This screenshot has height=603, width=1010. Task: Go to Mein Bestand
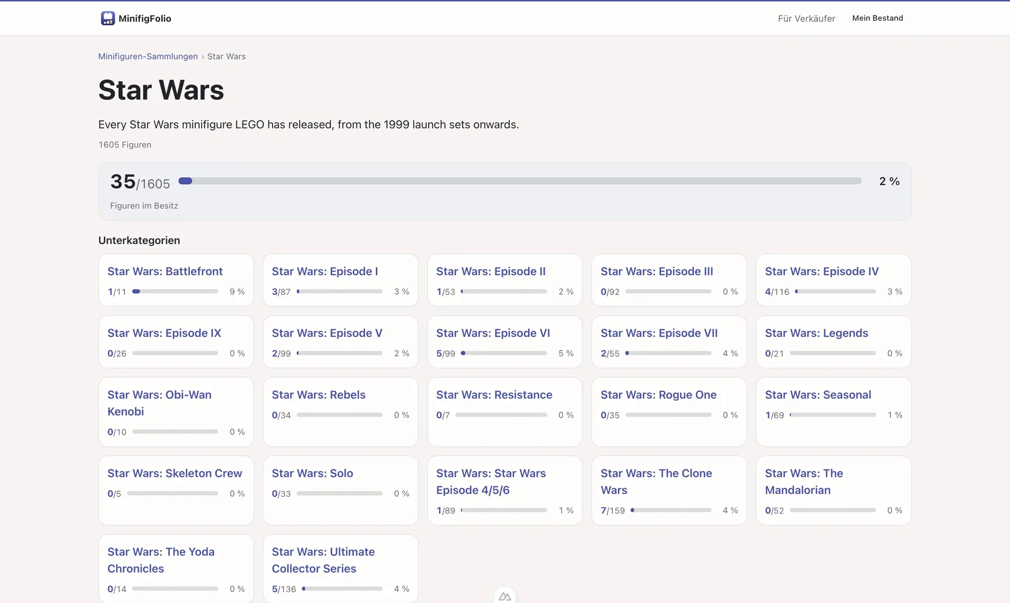tap(877, 18)
